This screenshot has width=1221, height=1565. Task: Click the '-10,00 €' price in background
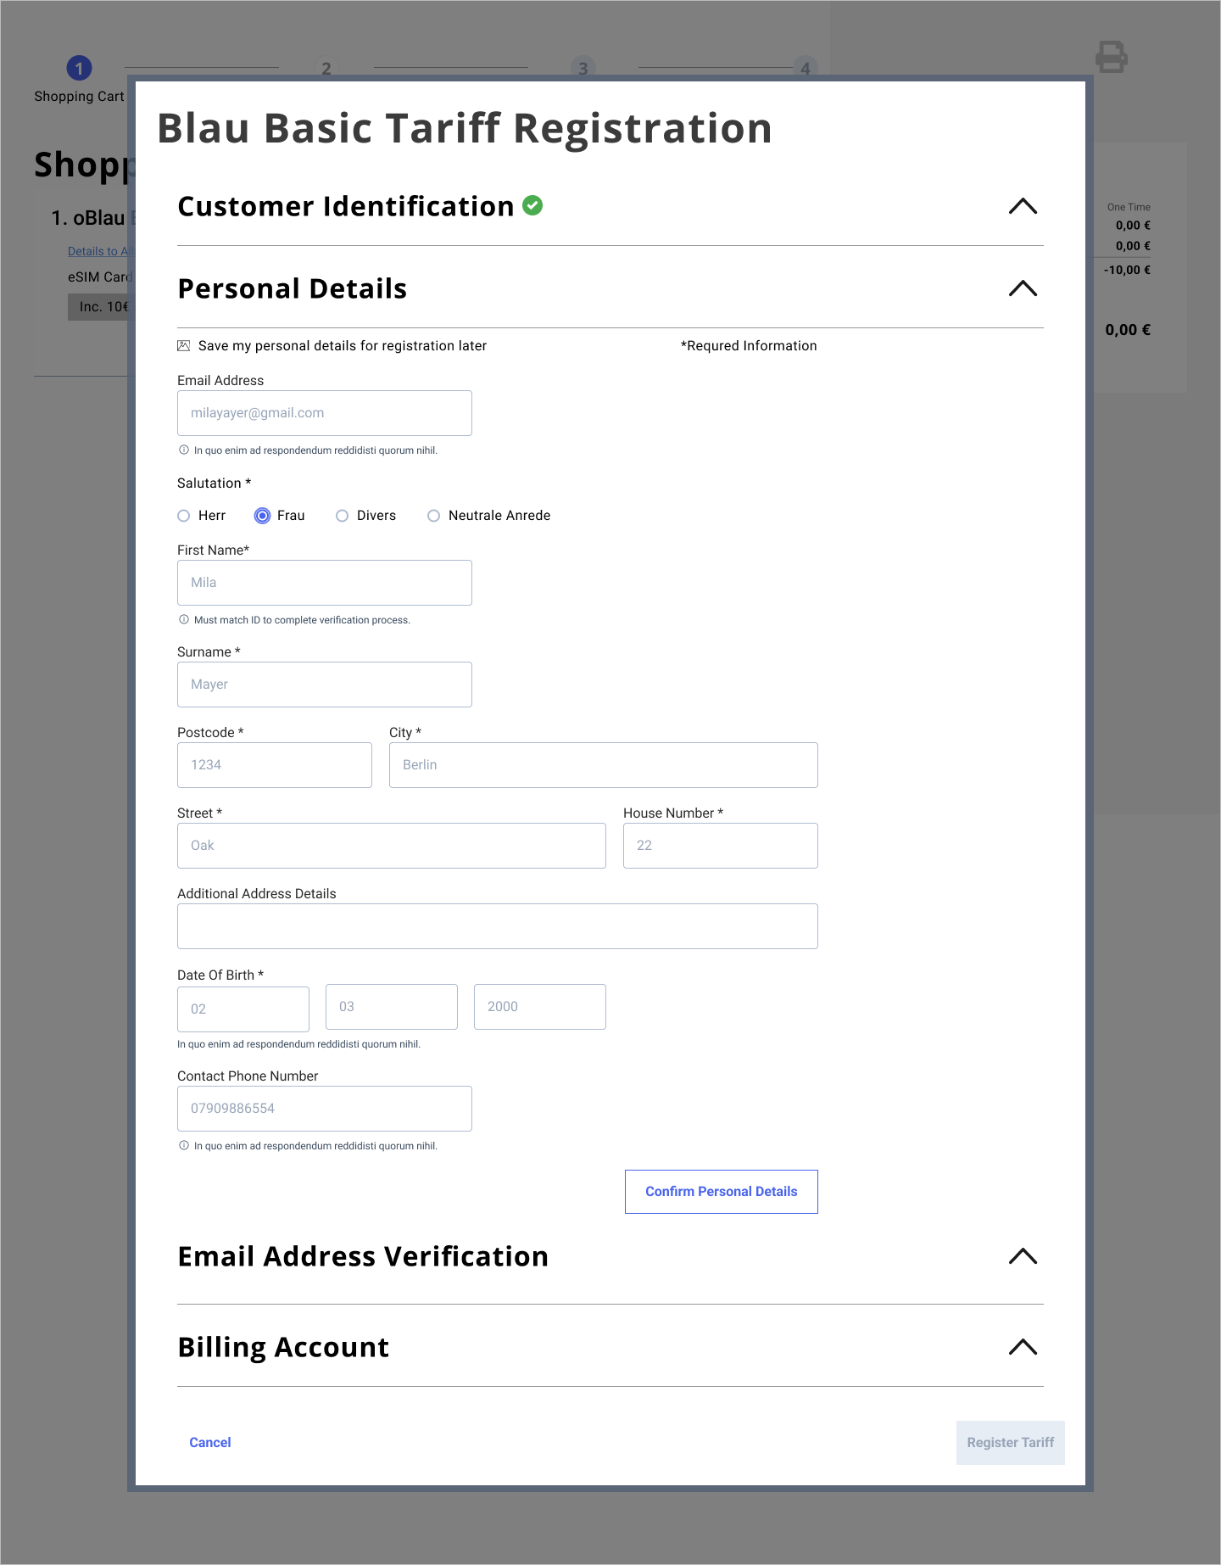coord(1127,271)
